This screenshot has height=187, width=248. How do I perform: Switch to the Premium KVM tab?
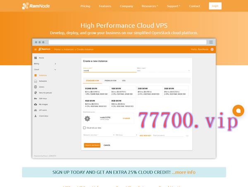point(110,81)
